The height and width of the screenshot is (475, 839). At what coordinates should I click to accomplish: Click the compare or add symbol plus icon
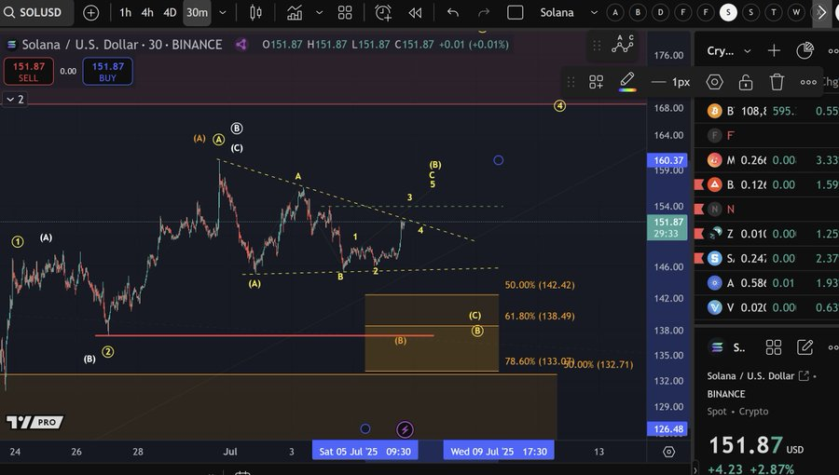(91, 12)
